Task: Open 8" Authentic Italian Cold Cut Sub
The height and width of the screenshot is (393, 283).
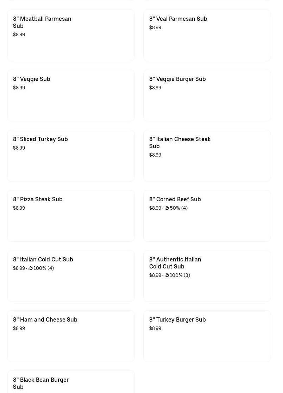Action: (x=175, y=263)
